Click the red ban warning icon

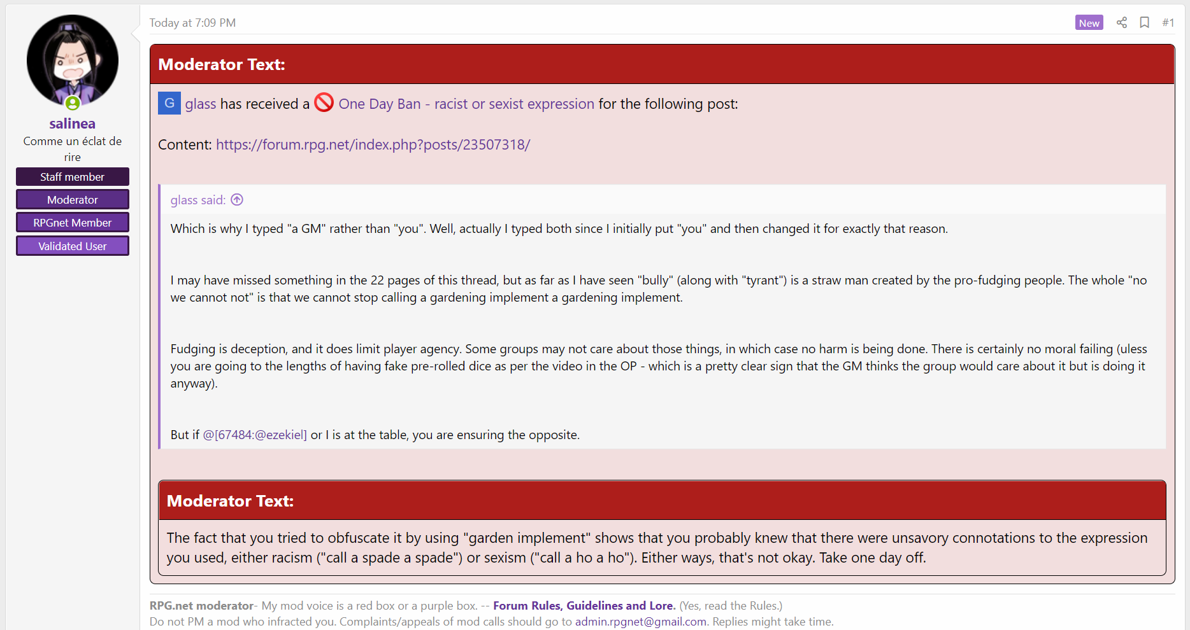[324, 102]
